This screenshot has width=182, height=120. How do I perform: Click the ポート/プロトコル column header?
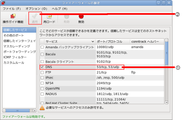[x=112, y=41]
